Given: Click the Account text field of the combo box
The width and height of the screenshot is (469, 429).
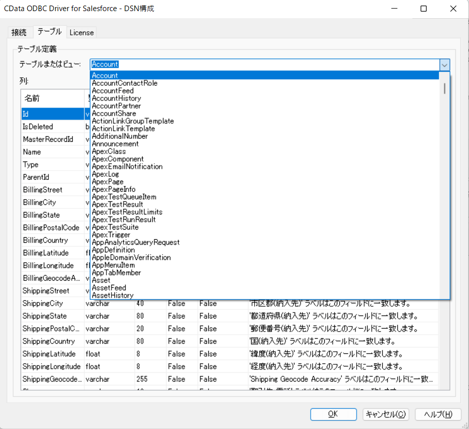Looking at the screenshot, I should (x=265, y=65).
